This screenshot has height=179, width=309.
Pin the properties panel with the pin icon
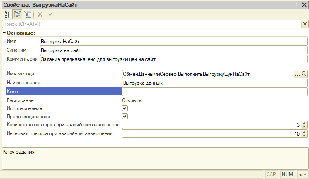pyautogui.click(x=297, y=4)
